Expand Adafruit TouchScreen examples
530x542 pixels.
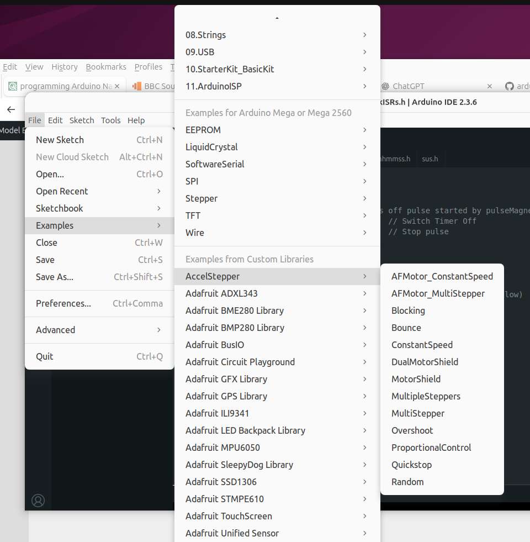(x=277, y=516)
